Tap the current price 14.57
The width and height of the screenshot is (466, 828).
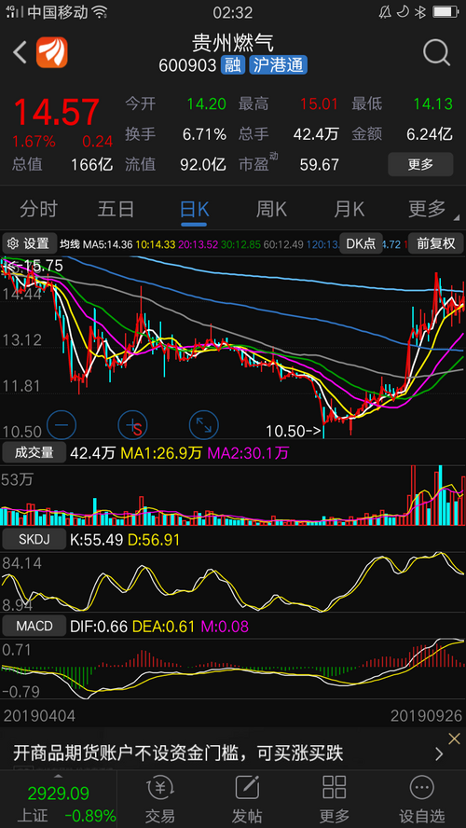pyautogui.click(x=57, y=112)
